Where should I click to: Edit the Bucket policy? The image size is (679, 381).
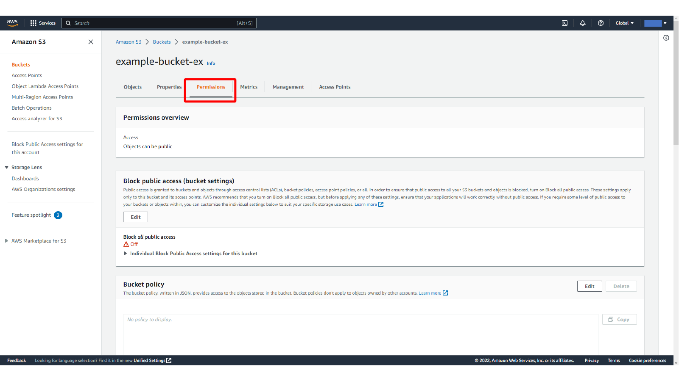[590, 286]
